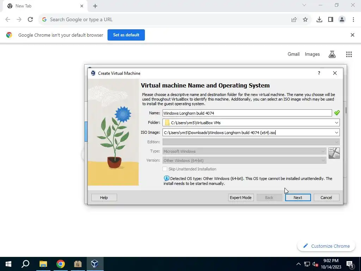Open Chrome three-dot menu
Screen dimensions: 361x271
click(x=353, y=20)
